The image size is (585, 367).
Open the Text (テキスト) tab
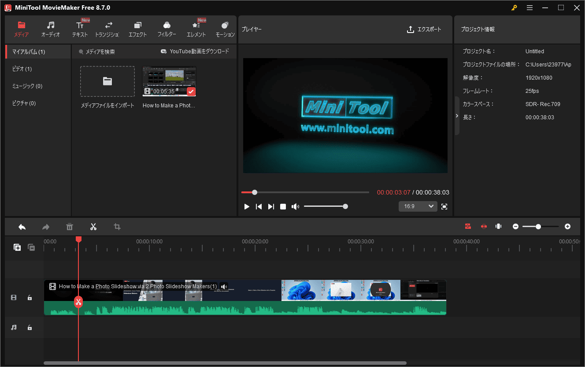tap(80, 29)
